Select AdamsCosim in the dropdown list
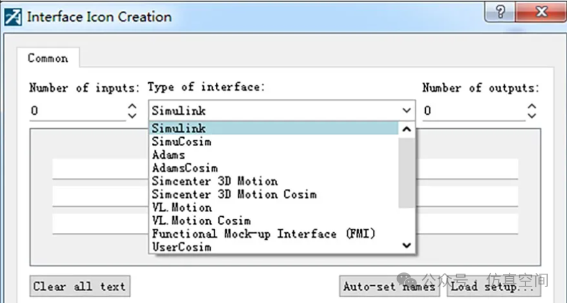Image resolution: width=567 pixels, height=303 pixels. pos(185,168)
